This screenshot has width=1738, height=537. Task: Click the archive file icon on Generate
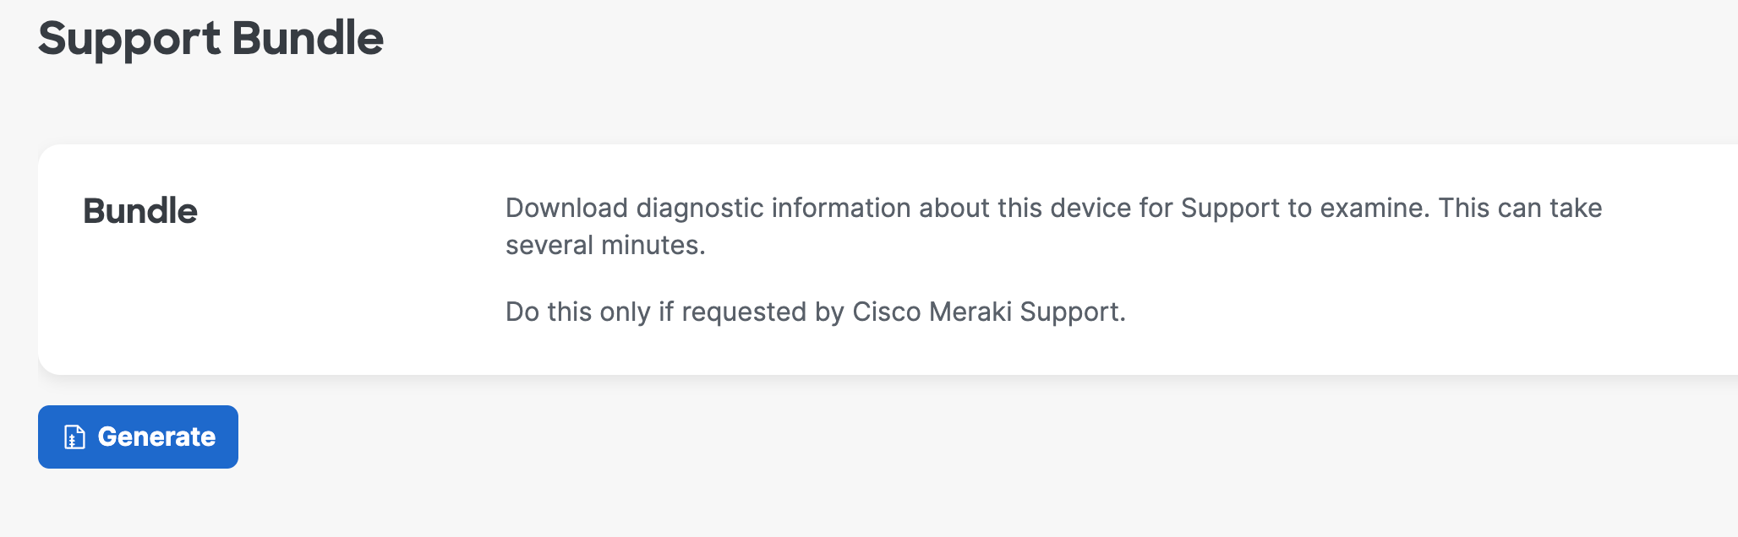coord(74,437)
